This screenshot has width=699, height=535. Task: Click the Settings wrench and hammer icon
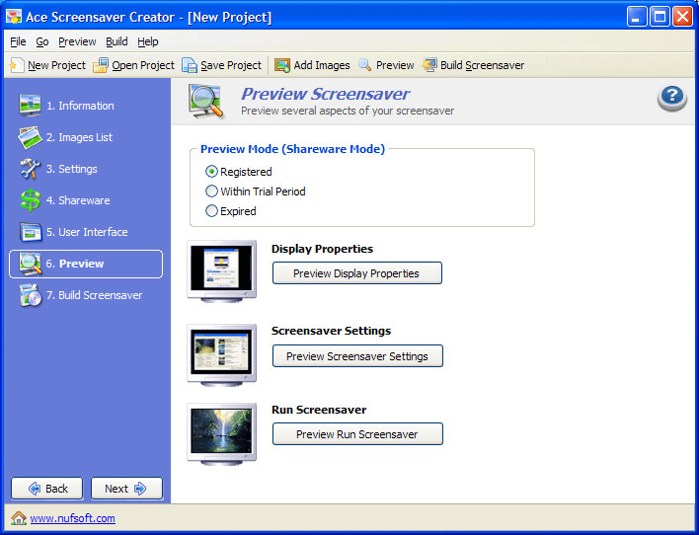pyautogui.click(x=30, y=169)
